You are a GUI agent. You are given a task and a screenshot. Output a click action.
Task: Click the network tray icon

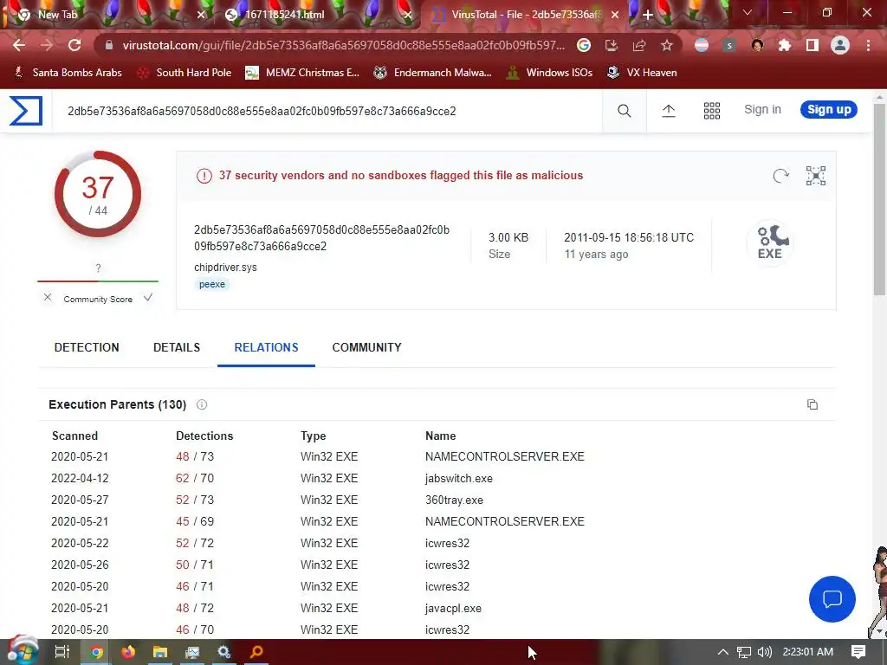(x=744, y=652)
